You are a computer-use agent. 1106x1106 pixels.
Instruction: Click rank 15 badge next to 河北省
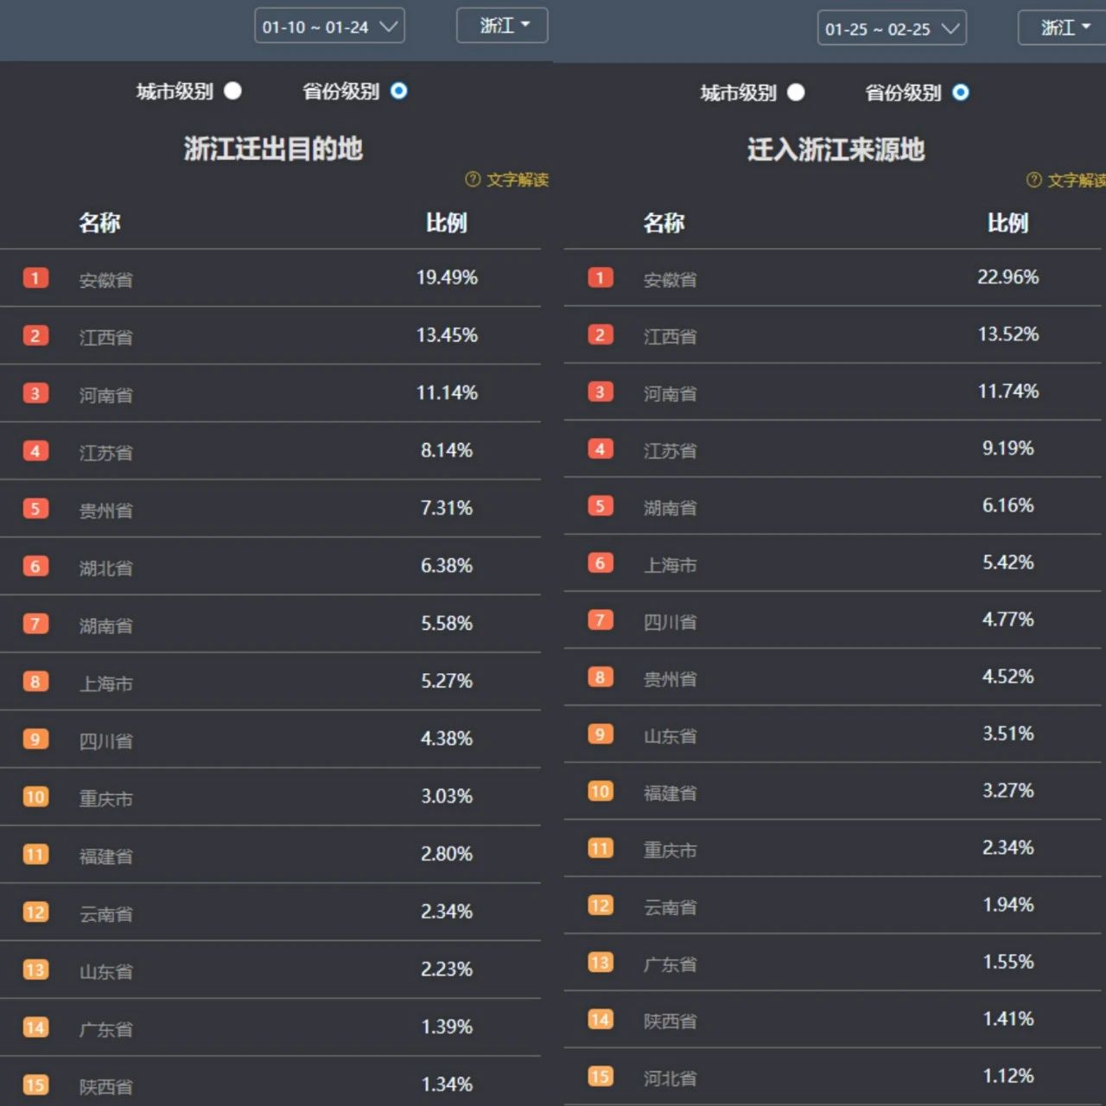click(x=600, y=1077)
